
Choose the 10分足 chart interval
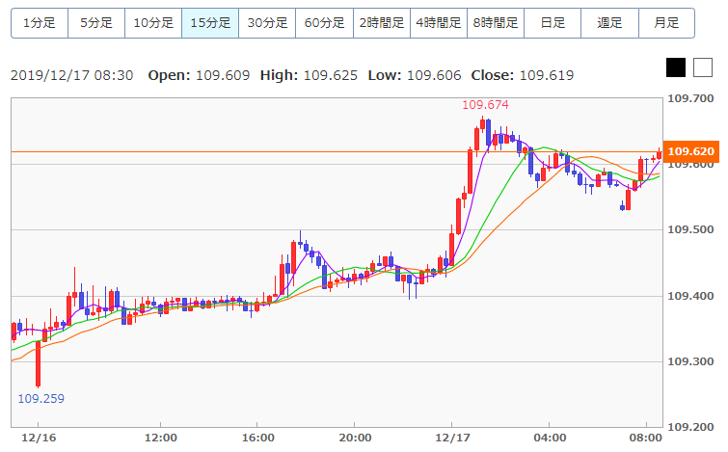coord(153,23)
